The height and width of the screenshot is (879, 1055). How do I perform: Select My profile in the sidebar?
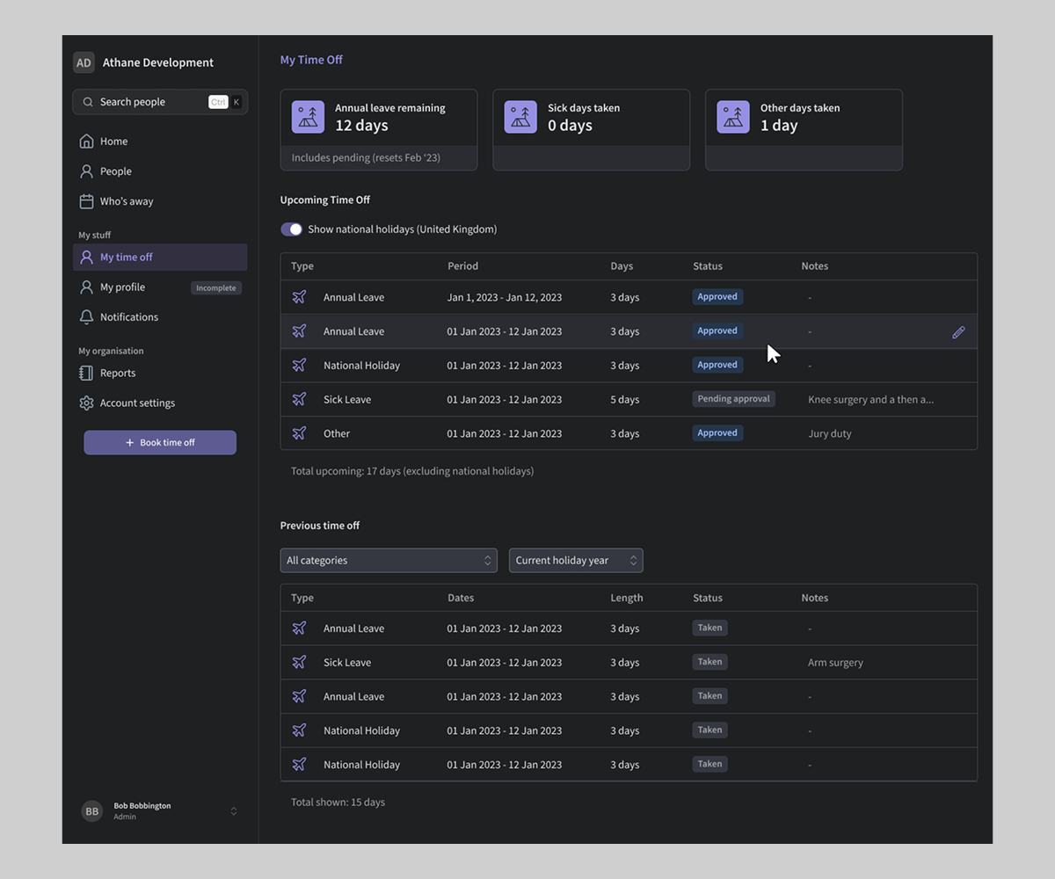(x=122, y=287)
